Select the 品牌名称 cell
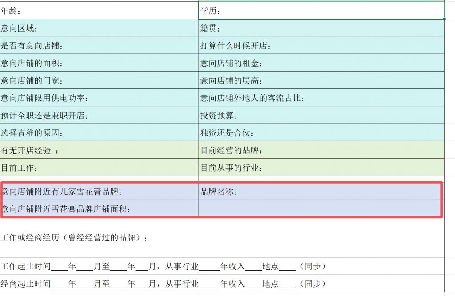455x296 pixels. pos(321,192)
